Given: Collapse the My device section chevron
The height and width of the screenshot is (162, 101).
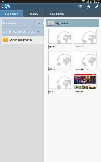Looking at the screenshot, I should (39, 24).
